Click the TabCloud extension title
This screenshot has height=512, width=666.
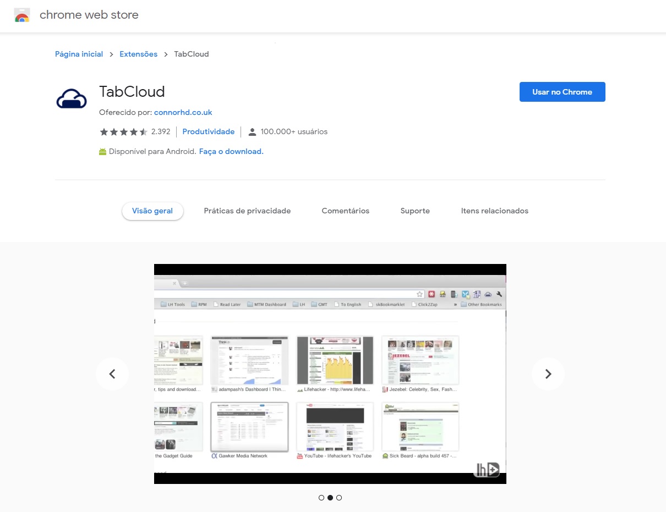point(132,91)
